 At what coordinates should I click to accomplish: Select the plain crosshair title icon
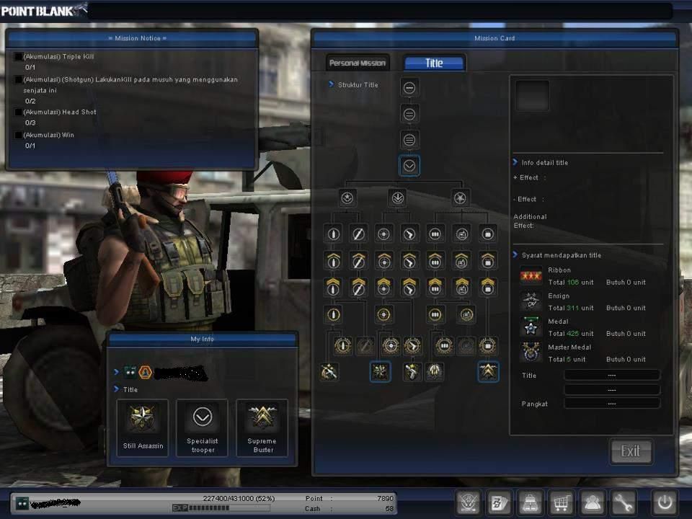pyautogui.click(x=383, y=234)
